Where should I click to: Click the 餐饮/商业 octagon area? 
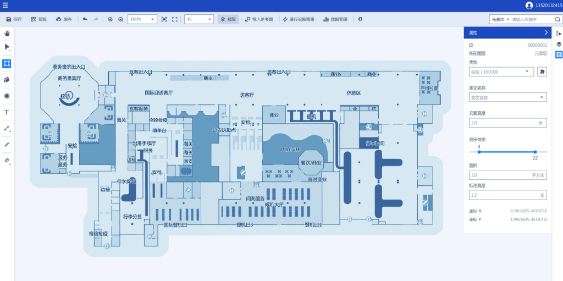(x=311, y=162)
